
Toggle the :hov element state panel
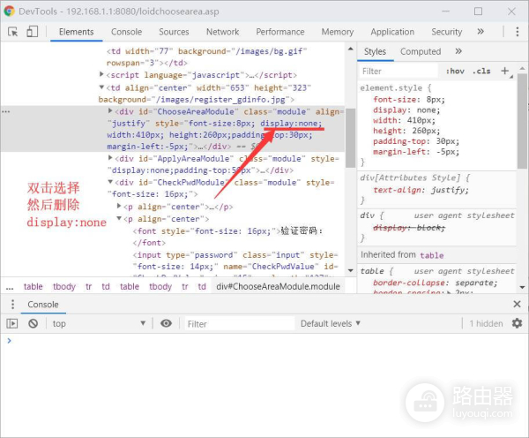[455, 71]
